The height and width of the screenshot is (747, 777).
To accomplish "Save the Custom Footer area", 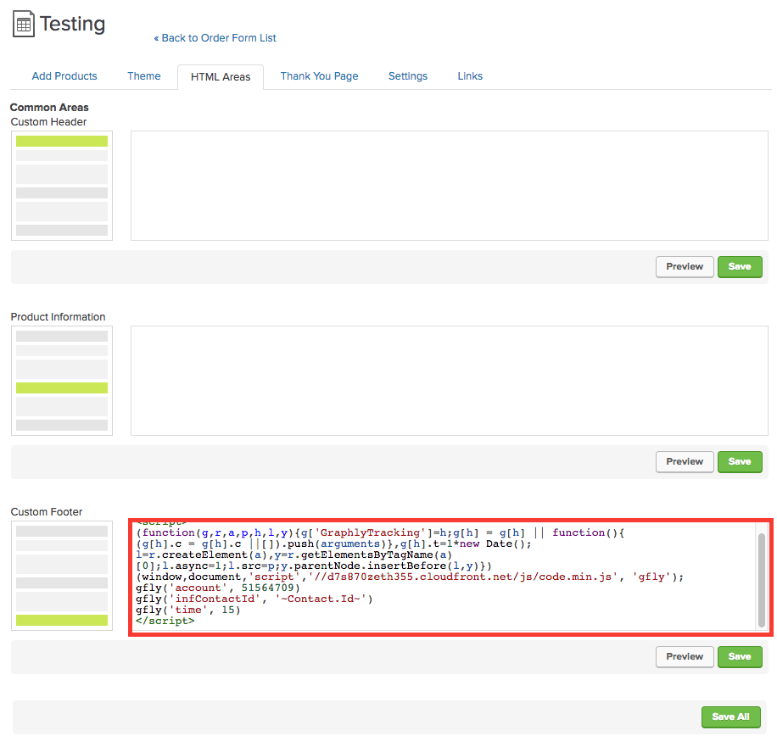I will pos(740,656).
